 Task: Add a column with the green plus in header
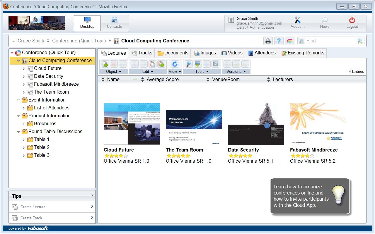pyautogui.click(x=135, y=80)
